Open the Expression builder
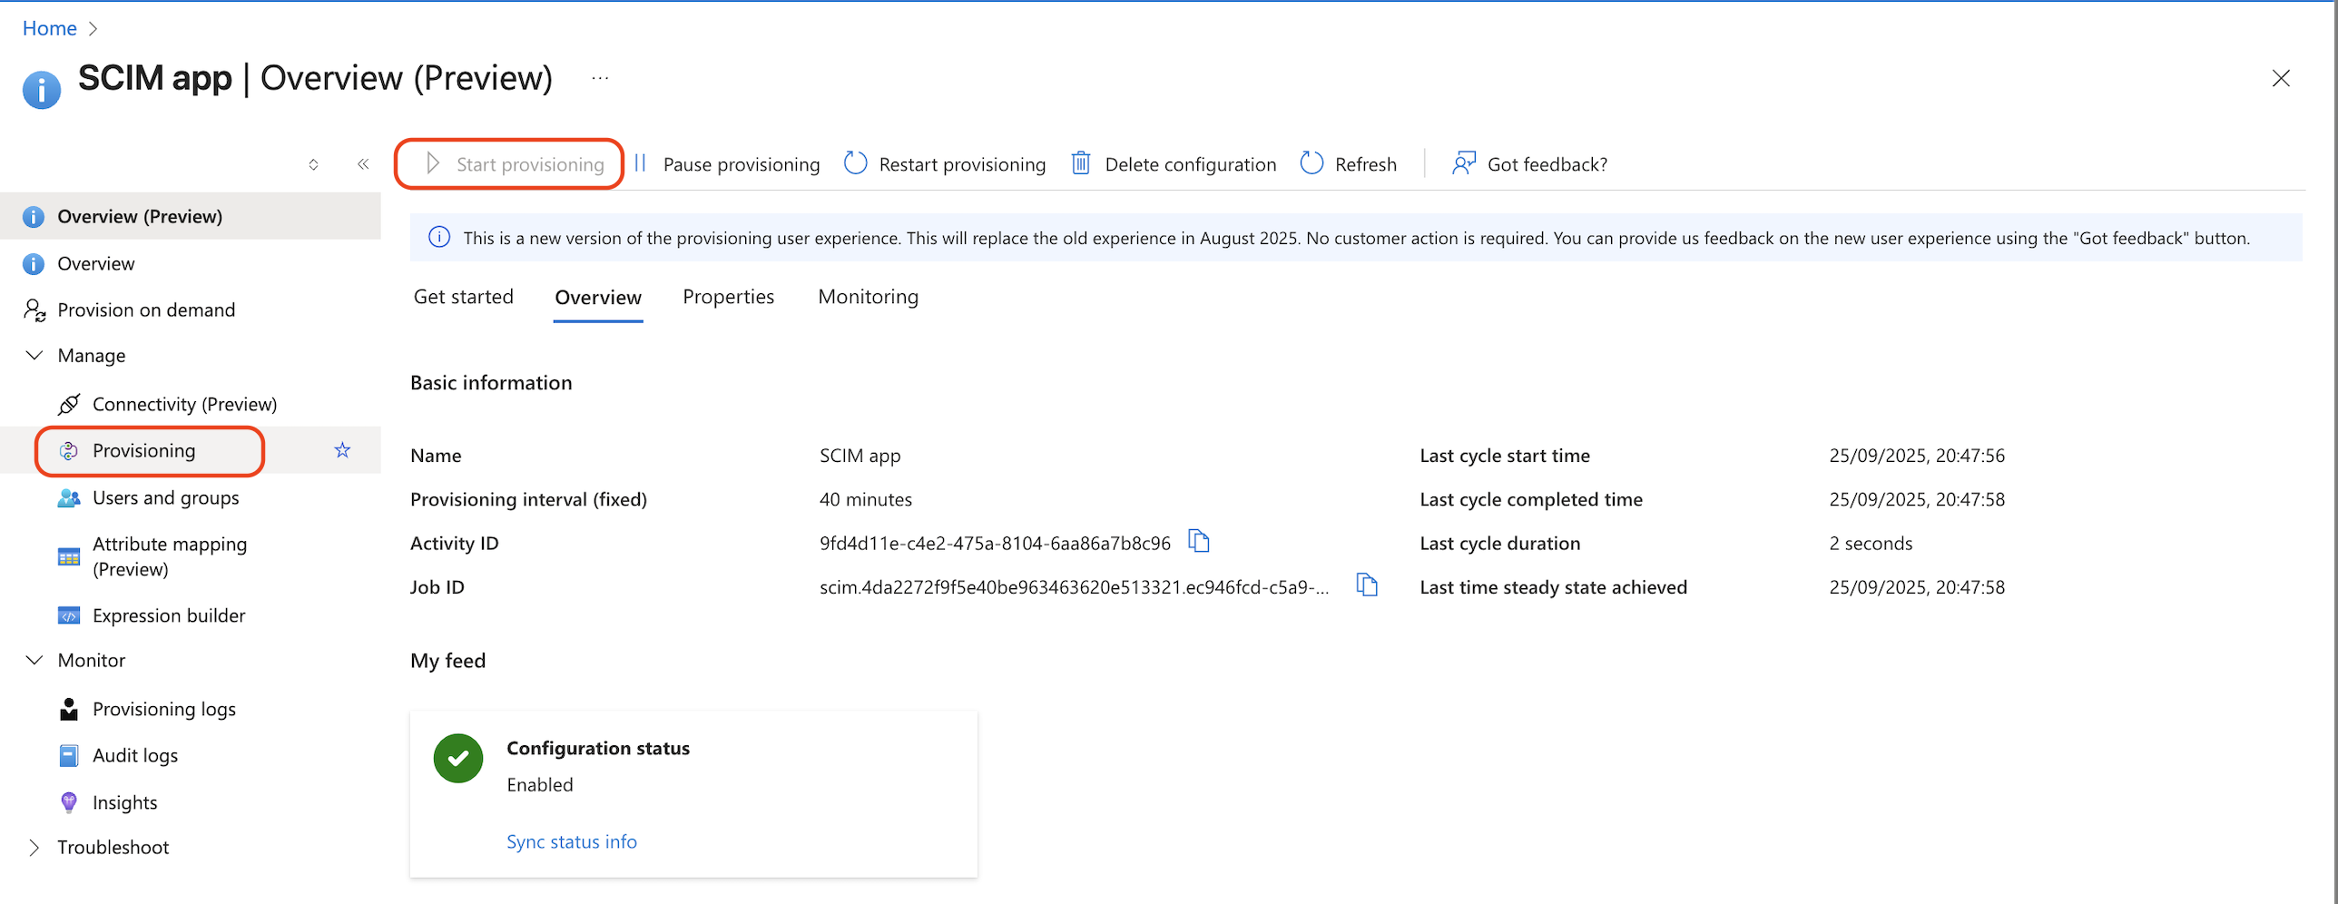The width and height of the screenshot is (2338, 904). point(169,615)
